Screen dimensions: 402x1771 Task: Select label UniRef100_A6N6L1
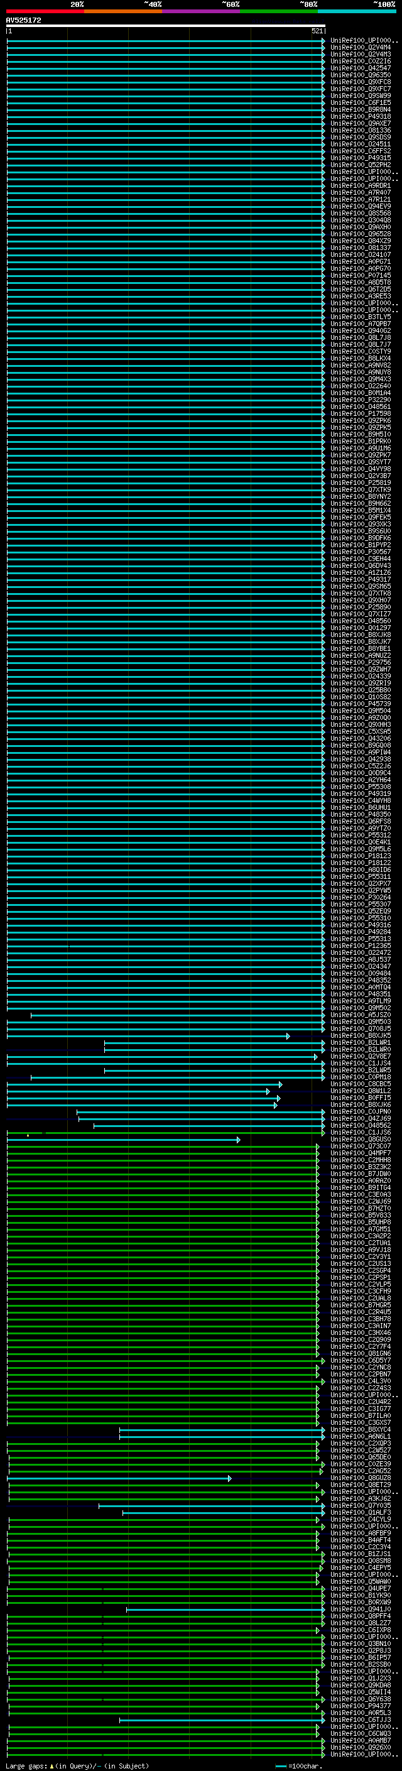click(x=360, y=1436)
